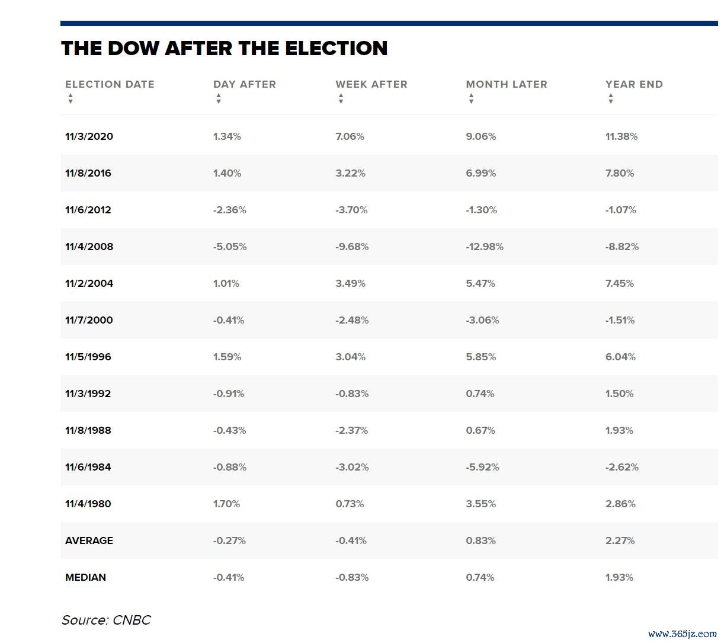Viewport: 721px width, 643px height.
Task: Select the 11.38% year end cell
Action: pyautogui.click(x=621, y=136)
